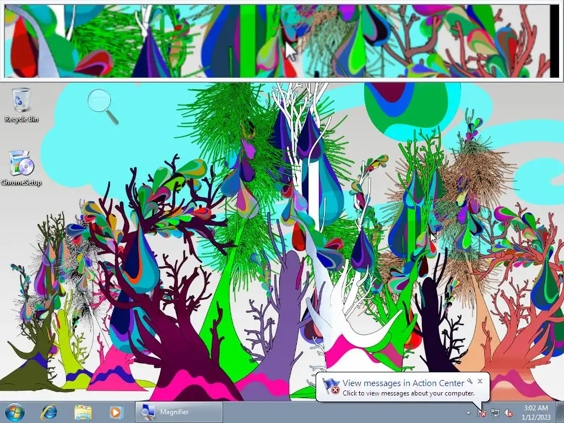This screenshot has width=564, height=423.
Task: Close the Action Center notification balloon
Action: pos(480,381)
